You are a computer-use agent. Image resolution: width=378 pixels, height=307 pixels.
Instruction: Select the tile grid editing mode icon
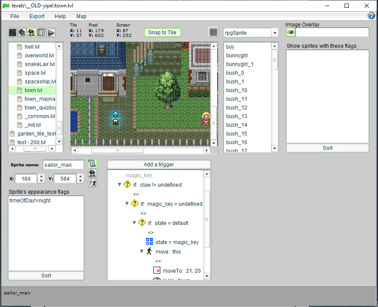[x=13, y=33]
